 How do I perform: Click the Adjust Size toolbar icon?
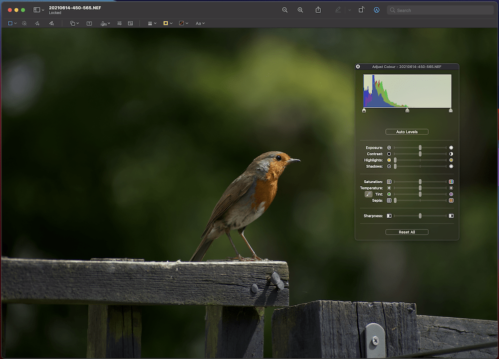click(x=131, y=23)
